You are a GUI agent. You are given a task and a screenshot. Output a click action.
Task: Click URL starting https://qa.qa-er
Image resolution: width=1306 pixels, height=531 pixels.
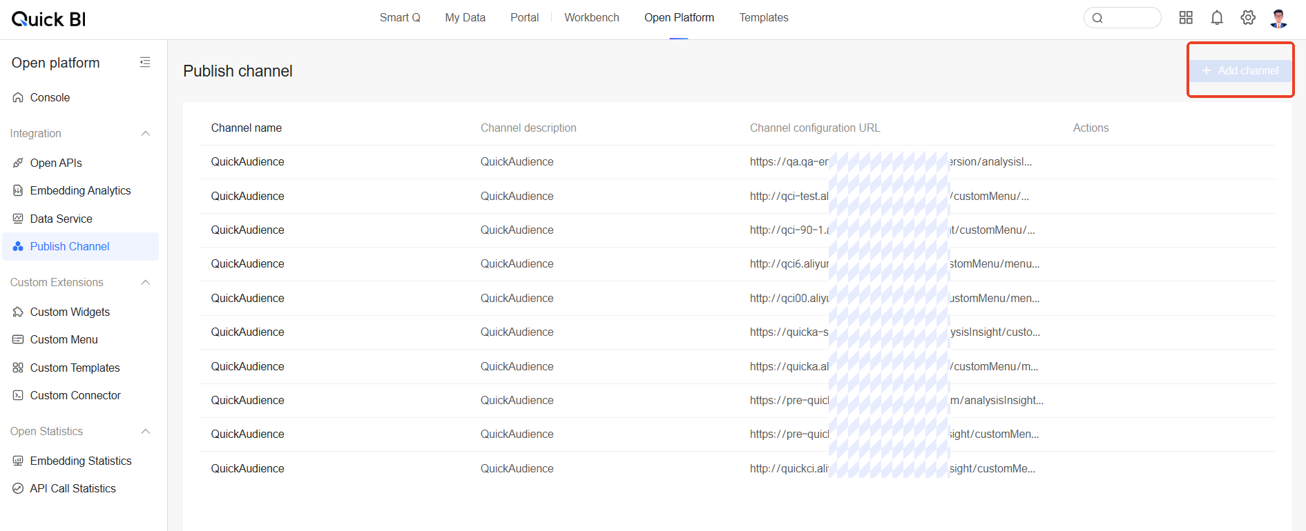891,162
